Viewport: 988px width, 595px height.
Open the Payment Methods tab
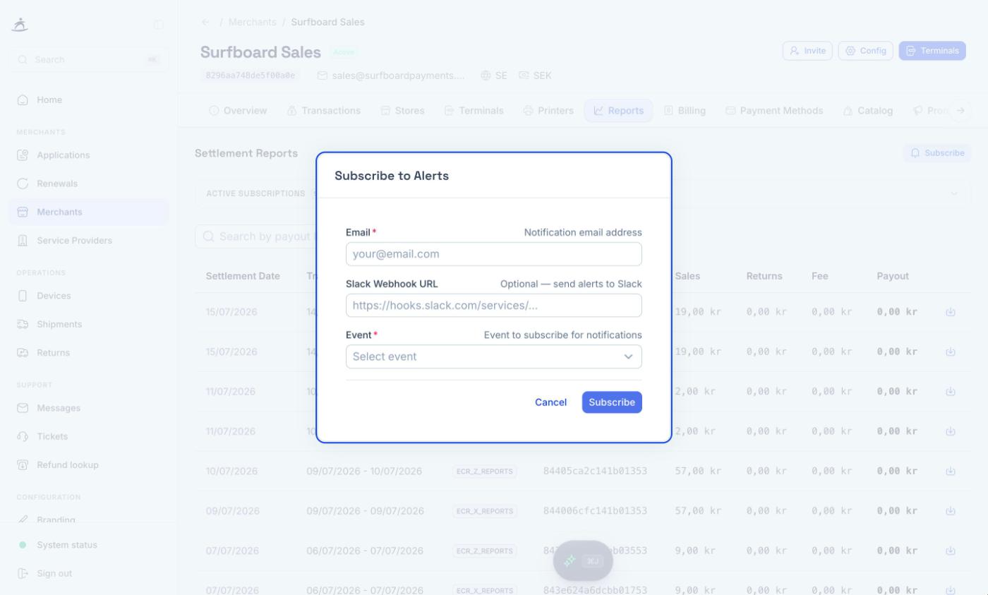(x=774, y=111)
